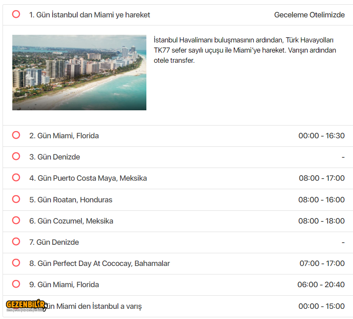
Task: Select the circle marker for Cozumel, Meksika
Action: point(16,221)
